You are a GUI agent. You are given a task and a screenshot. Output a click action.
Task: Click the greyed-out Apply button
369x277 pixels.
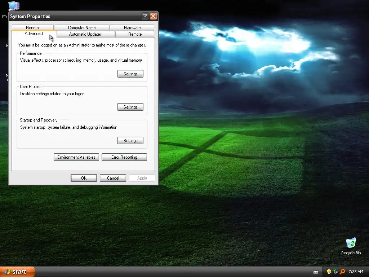142,178
